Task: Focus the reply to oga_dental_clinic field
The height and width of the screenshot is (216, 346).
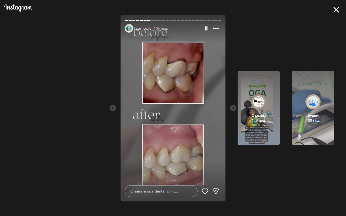Action: click(x=161, y=191)
